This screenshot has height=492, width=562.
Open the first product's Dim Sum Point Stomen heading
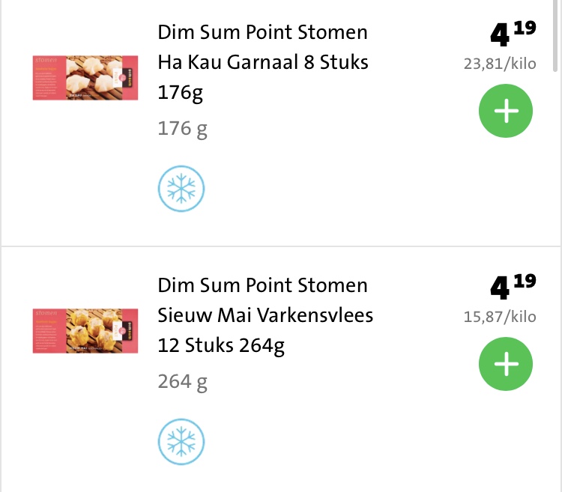pos(263,32)
